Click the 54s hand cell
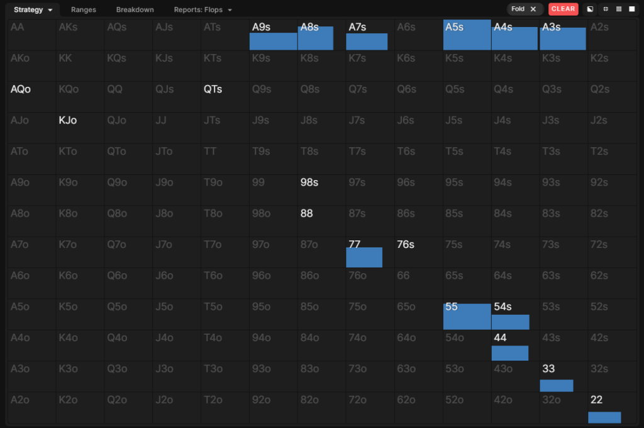 pyautogui.click(x=515, y=314)
